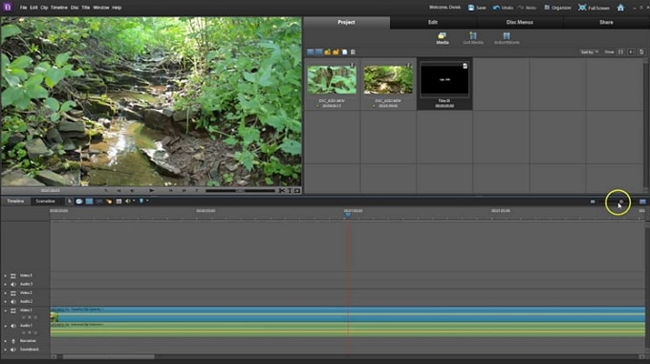This screenshot has width=650, height=364.
Task: Open the Help menu
Action: 117,8
